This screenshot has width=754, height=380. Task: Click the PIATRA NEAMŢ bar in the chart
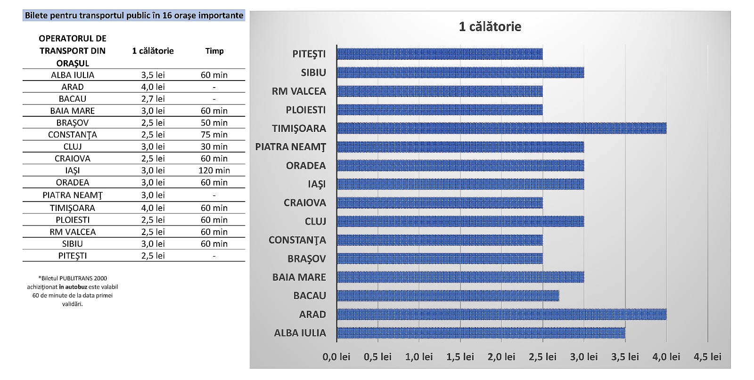click(460, 147)
